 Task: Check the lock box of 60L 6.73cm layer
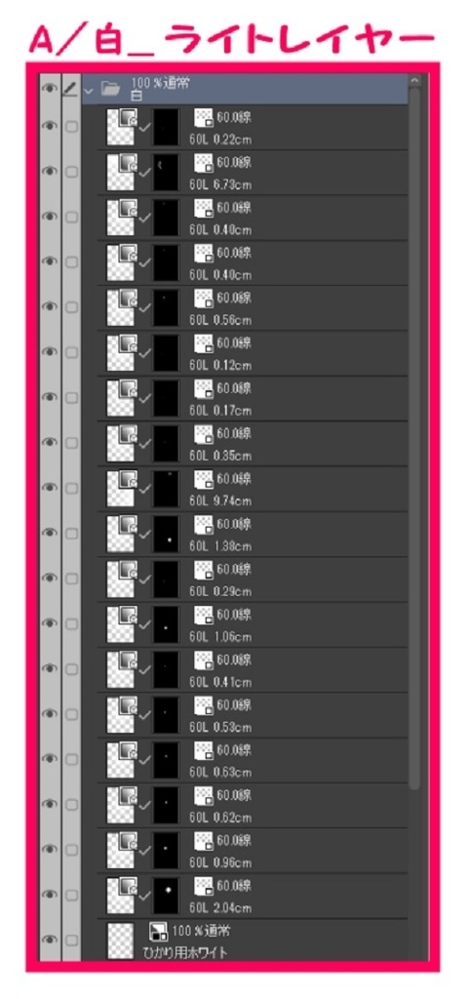click(x=72, y=172)
